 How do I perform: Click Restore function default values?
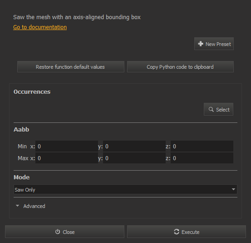(x=71, y=66)
